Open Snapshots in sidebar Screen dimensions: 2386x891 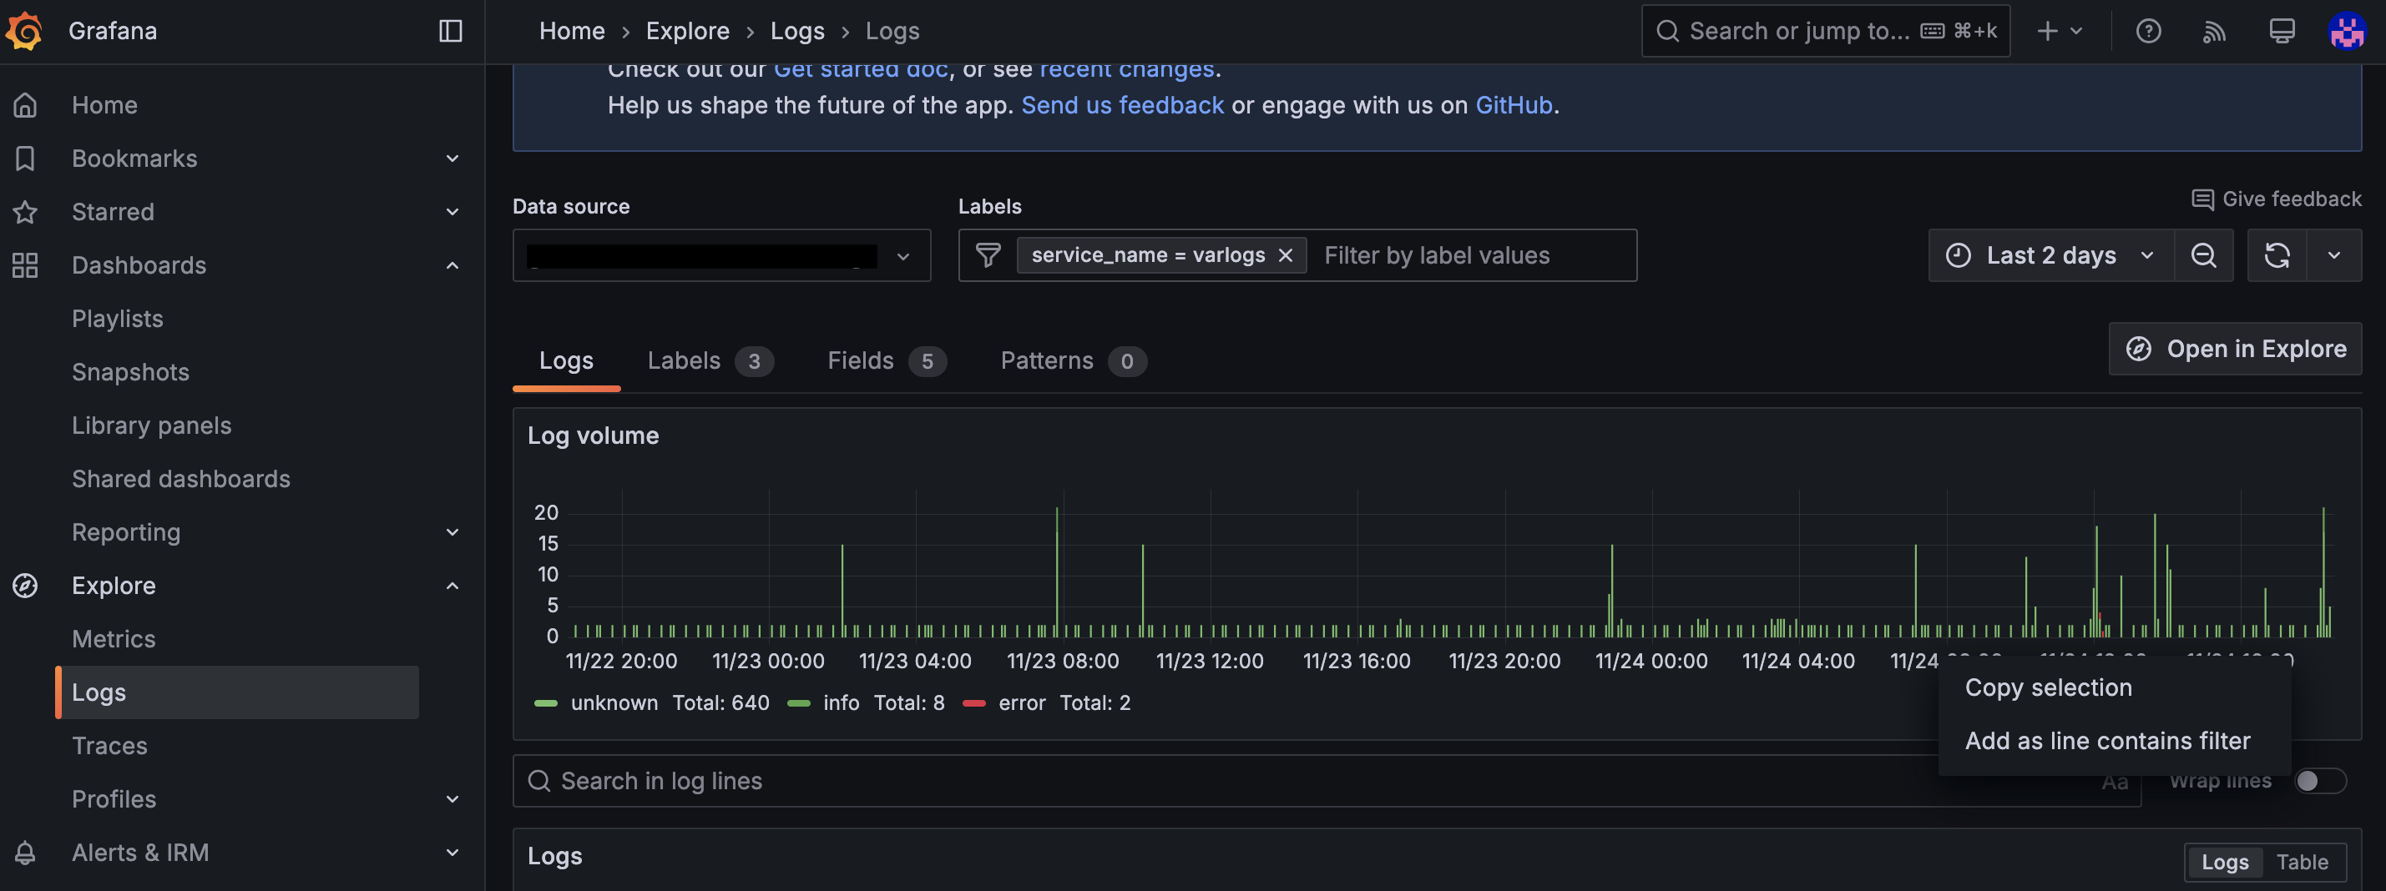pos(130,372)
